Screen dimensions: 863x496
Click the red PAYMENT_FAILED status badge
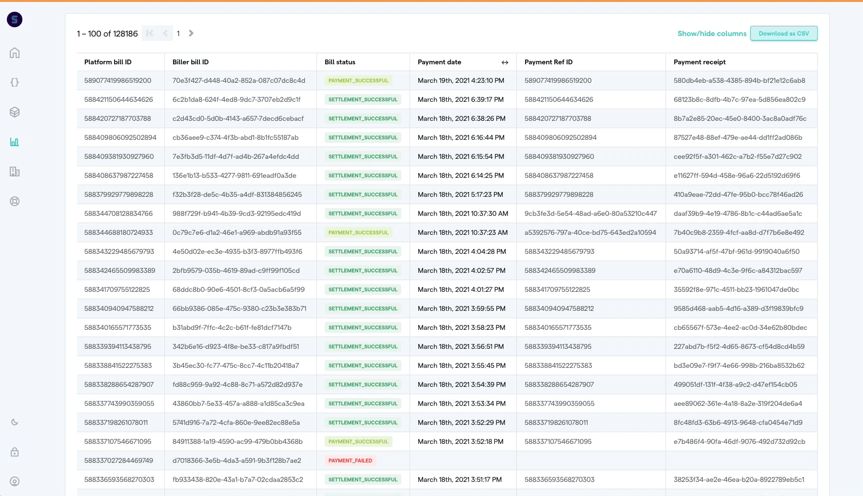click(x=350, y=460)
